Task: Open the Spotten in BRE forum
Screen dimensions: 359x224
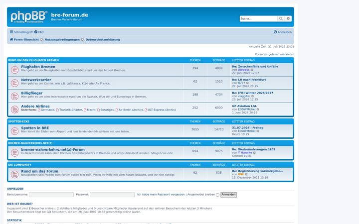Action: coord(35,128)
